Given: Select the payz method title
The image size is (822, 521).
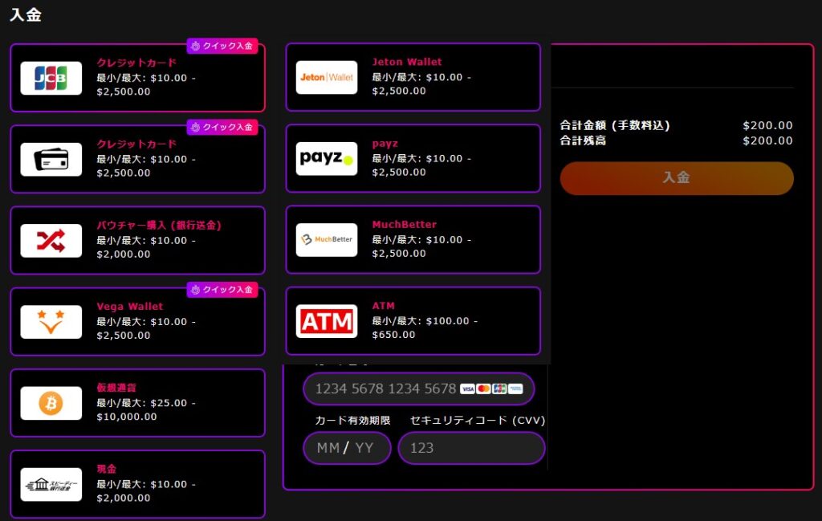Looking at the screenshot, I should (385, 144).
